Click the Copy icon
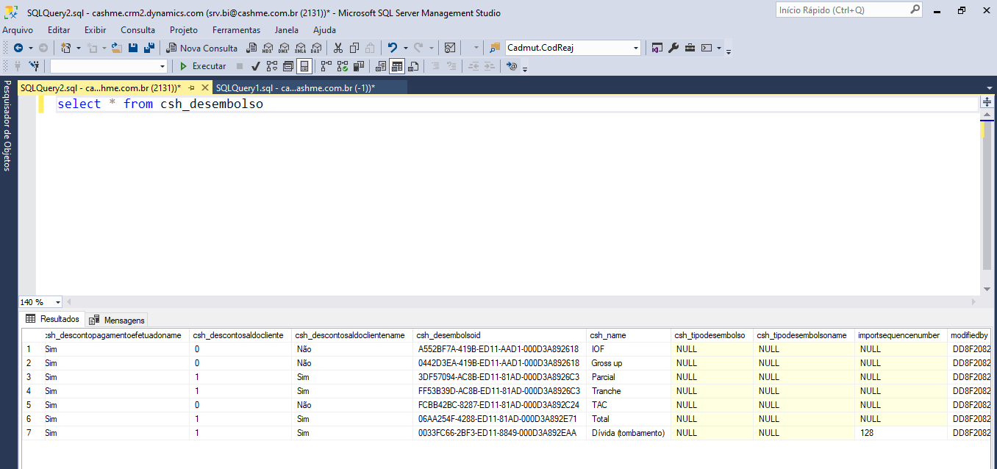The width and height of the screenshot is (997, 469). [354, 48]
